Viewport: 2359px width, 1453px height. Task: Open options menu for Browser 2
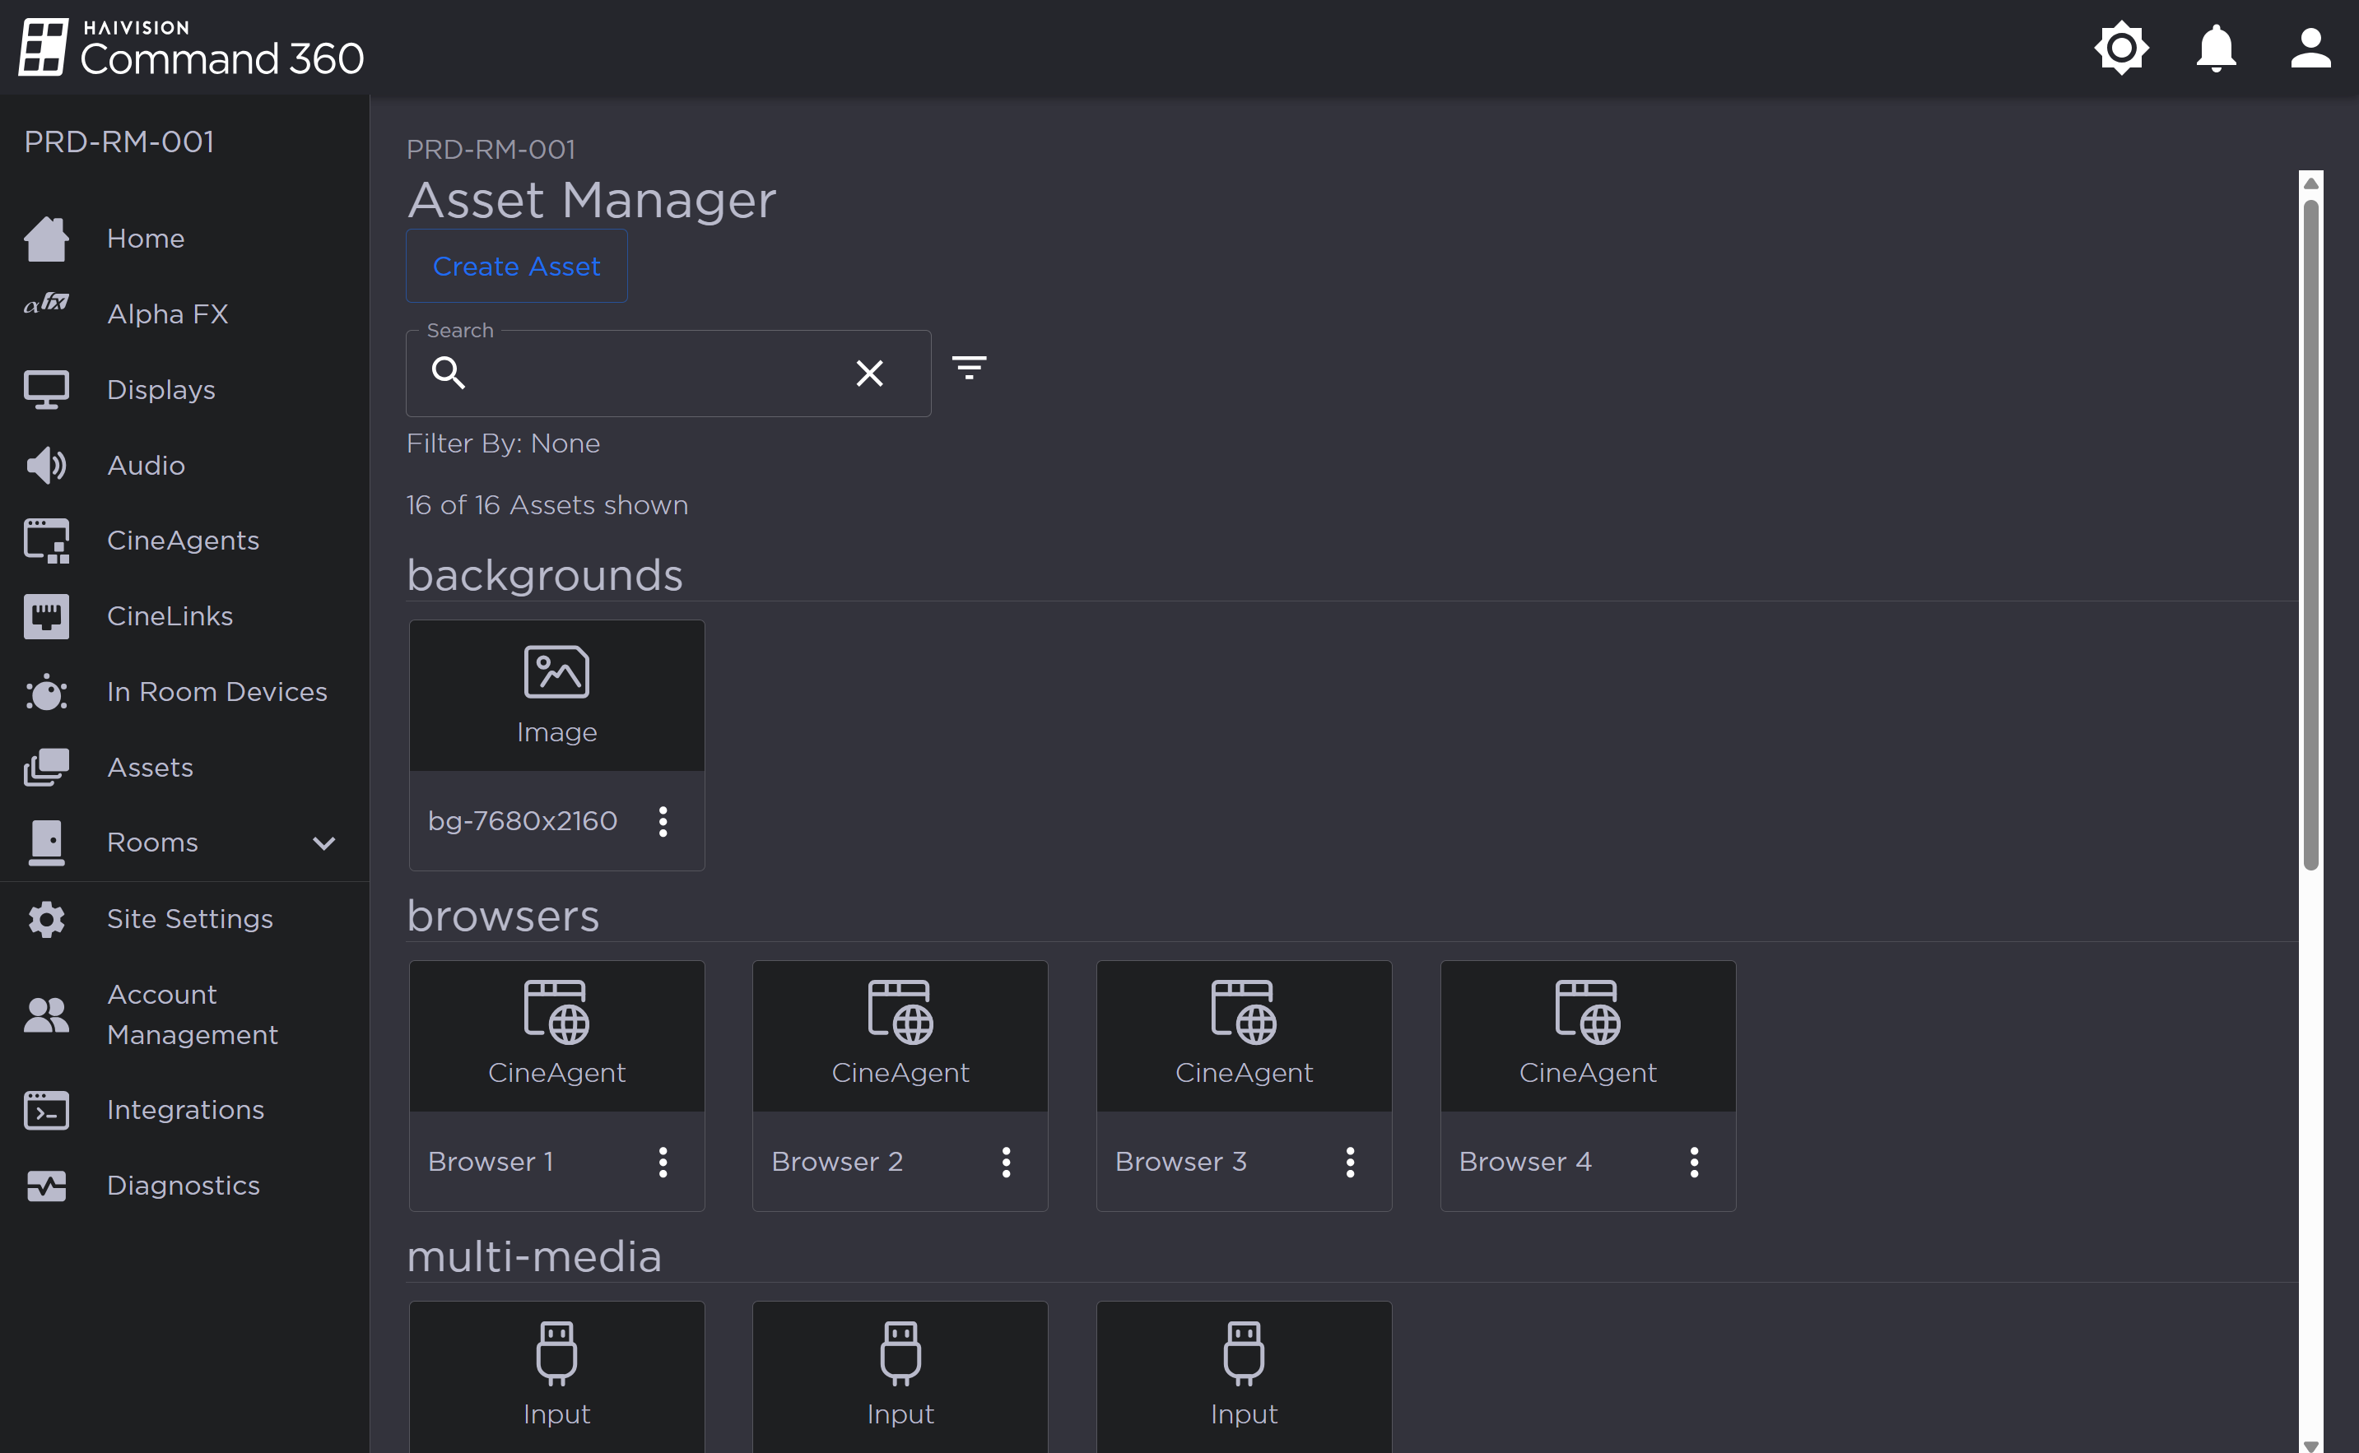(x=1006, y=1162)
